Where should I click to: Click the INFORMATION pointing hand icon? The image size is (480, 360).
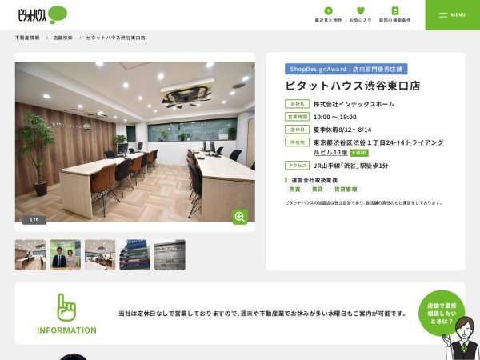[66, 307]
